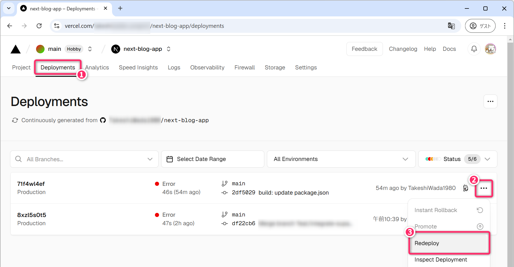This screenshot has height=267, width=514.
Task: Click the browser reload button
Action: (39, 26)
